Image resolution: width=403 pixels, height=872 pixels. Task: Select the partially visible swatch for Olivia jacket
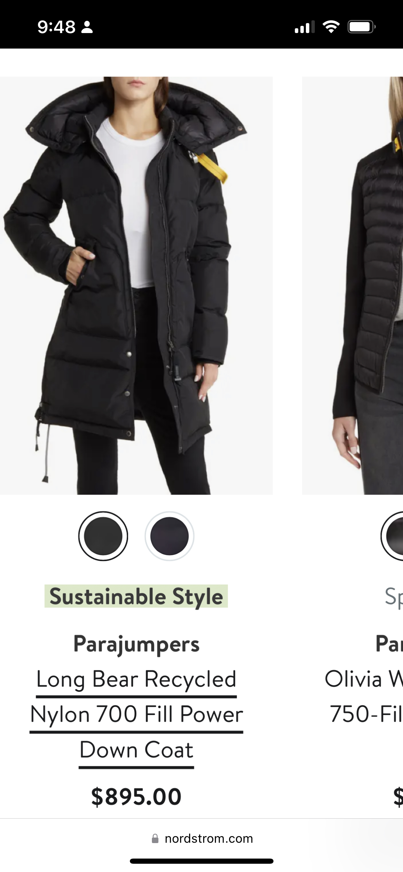coord(393,536)
